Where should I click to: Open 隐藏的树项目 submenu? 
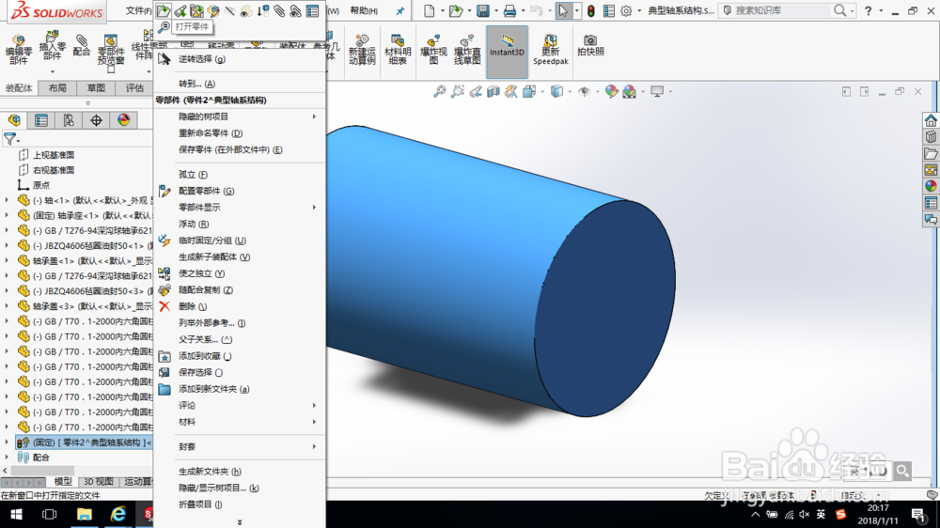(240, 116)
